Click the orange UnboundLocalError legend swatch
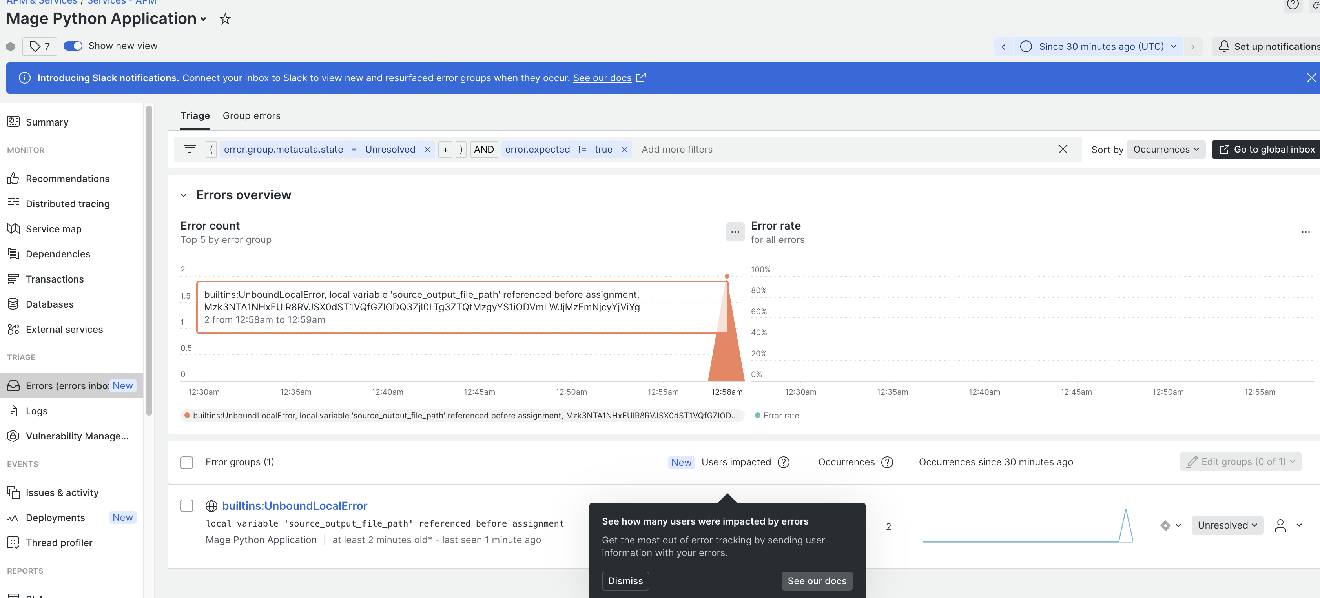Viewport: 1320px width, 598px height. coord(187,416)
